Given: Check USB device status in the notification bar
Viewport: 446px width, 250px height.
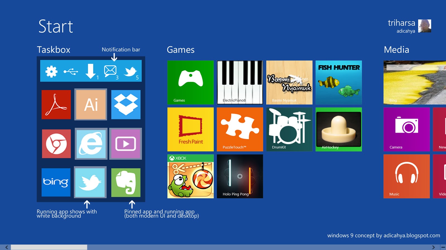Looking at the screenshot, I should [x=71, y=71].
